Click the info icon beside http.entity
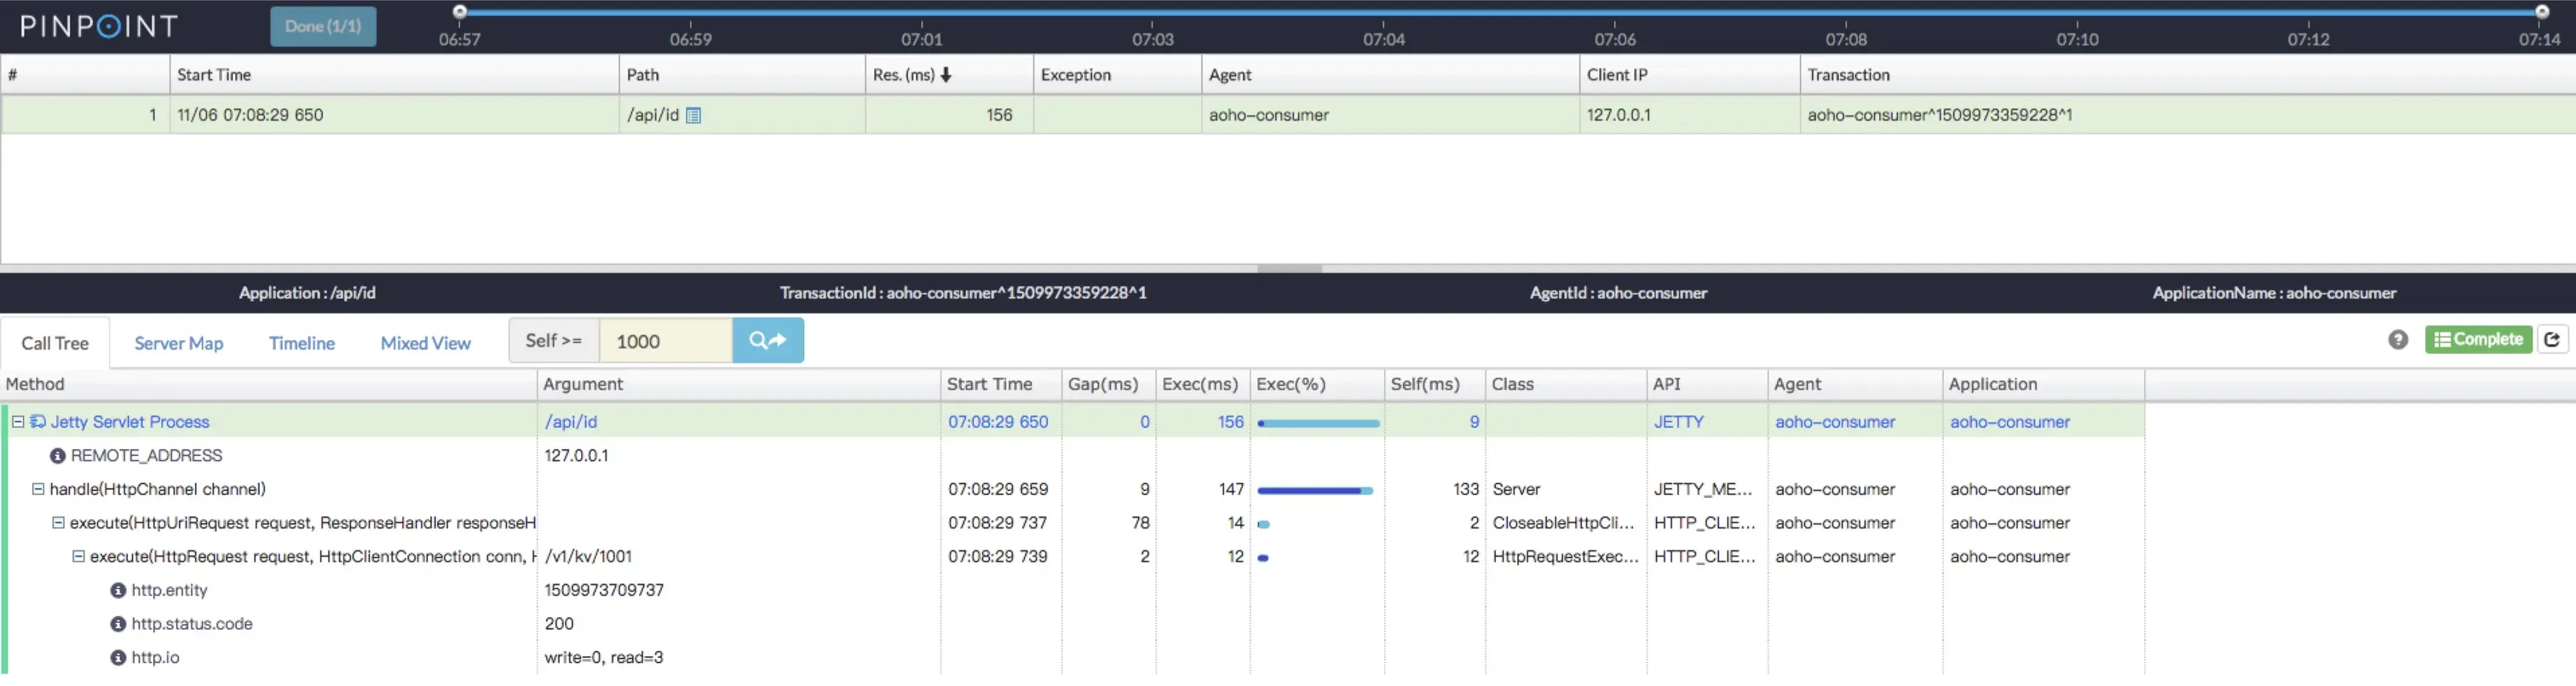The width and height of the screenshot is (2576, 686). pos(118,591)
